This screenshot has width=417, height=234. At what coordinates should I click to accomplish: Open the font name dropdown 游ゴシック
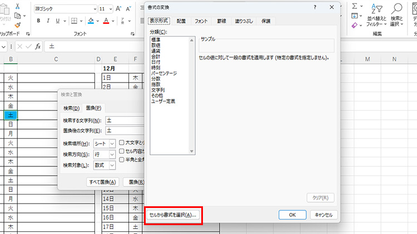(x=64, y=9)
